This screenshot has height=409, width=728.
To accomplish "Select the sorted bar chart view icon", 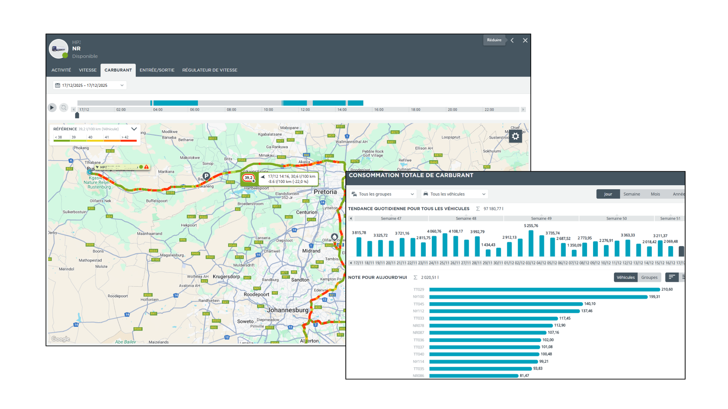I will pos(672,277).
